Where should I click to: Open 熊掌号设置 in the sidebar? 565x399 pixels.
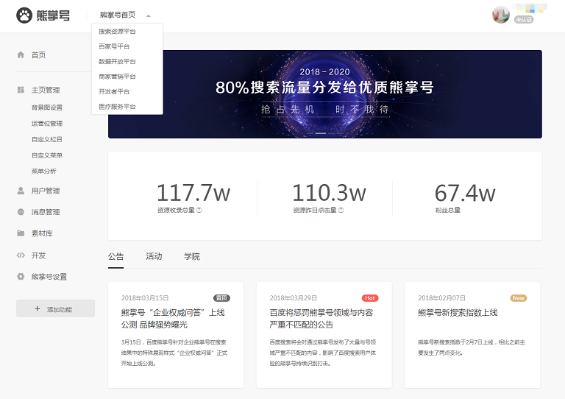point(49,277)
